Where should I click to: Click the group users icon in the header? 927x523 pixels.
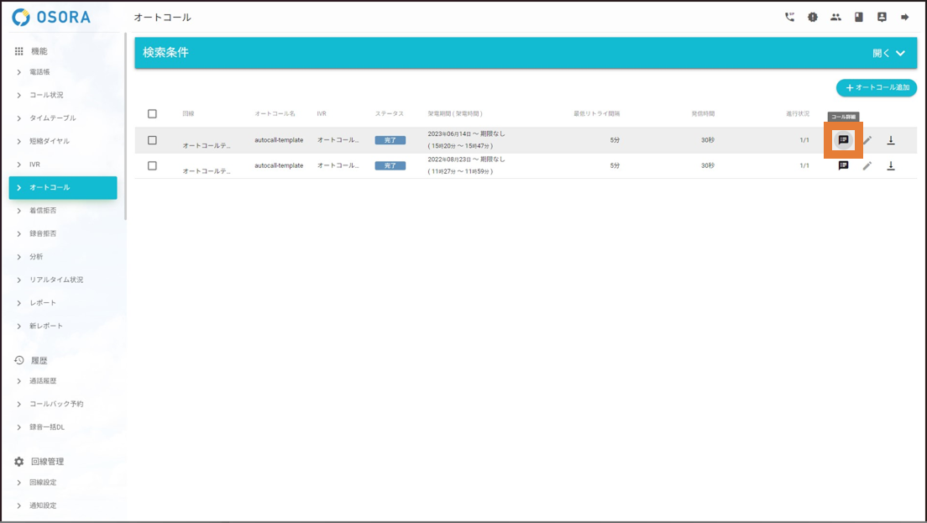tap(835, 17)
